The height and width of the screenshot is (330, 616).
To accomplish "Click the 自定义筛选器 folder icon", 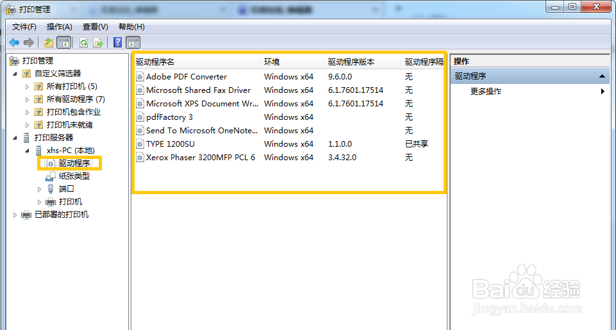I will pos(26,74).
